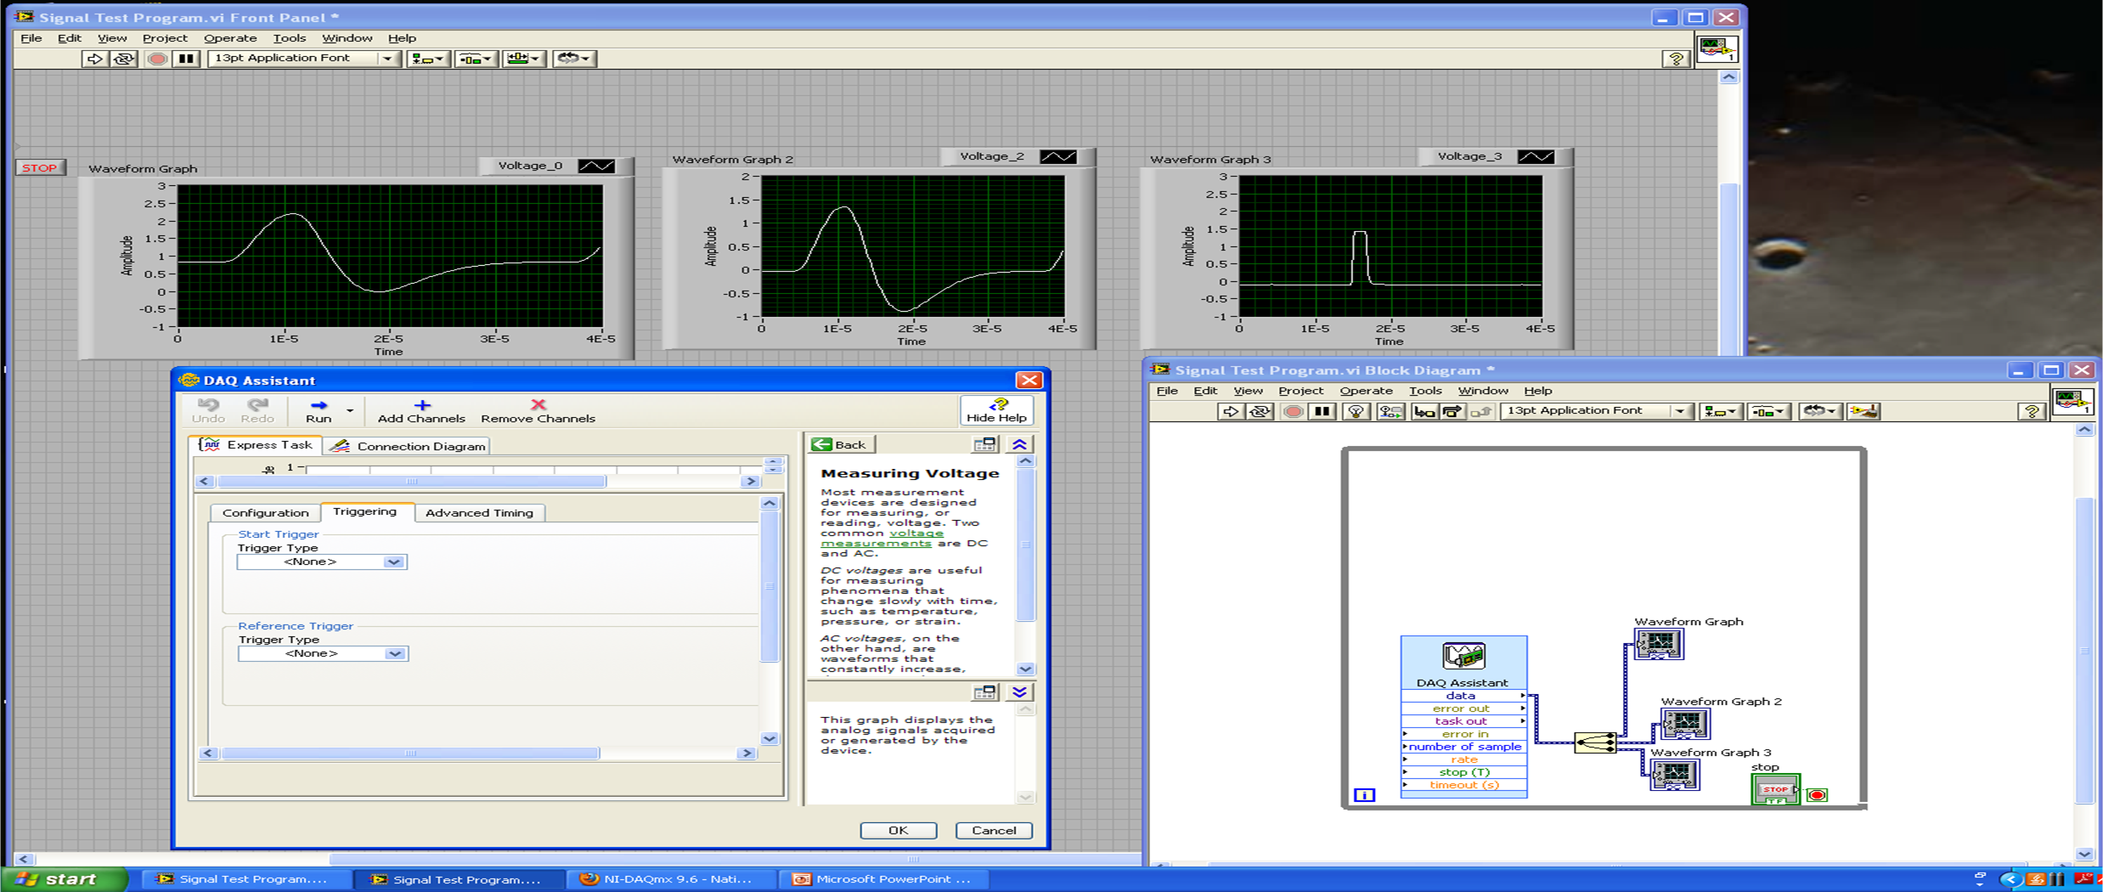
Task: Click Run Continuously in Front Panel toolbar
Action: [x=124, y=59]
